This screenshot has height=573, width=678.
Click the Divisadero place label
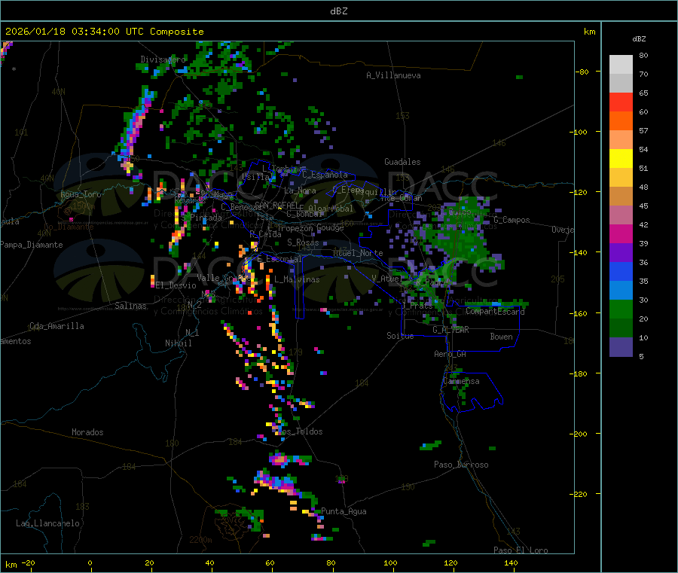163,59
